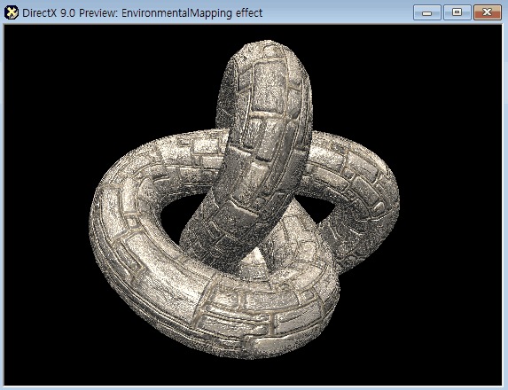Maximize the EnvironmentalMapping effect preview window
Viewport: 508px width, 390px height.
(x=457, y=13)
